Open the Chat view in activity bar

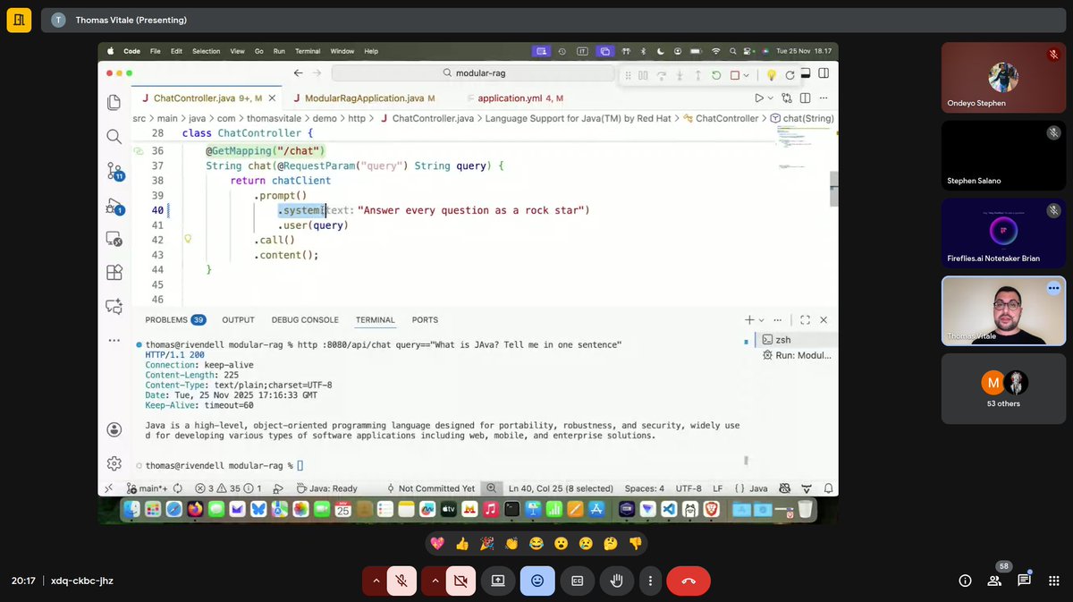pos(114,306)
